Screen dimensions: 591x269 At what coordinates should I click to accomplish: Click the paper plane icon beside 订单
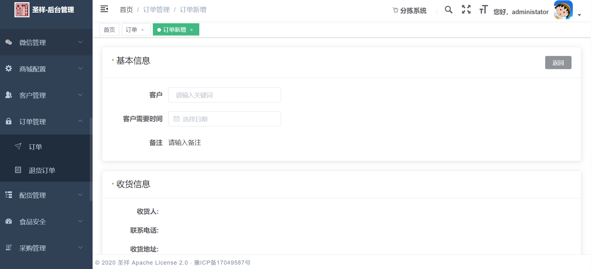[x=18, y=146]
